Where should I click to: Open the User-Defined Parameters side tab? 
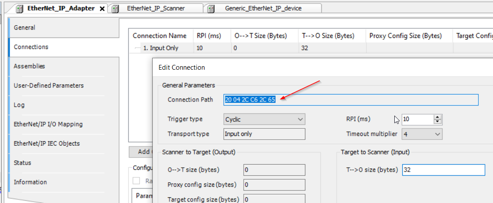tap(64, 85)
